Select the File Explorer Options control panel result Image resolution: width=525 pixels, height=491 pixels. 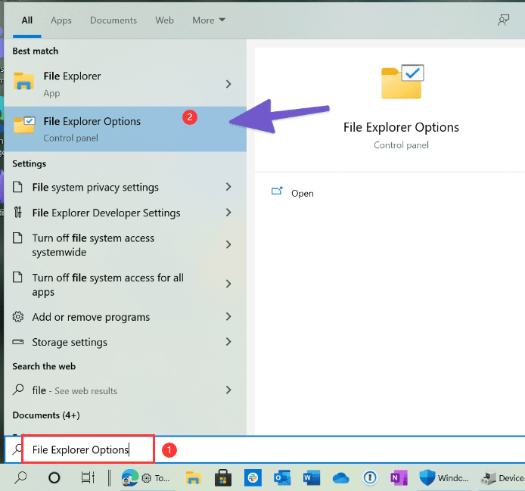[x=126, y=129]
